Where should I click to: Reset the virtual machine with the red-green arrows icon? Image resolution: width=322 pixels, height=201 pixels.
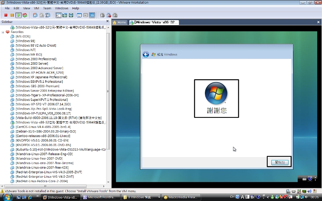tap(25, 15)
